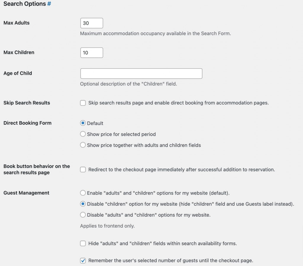Choose Disable adults and children options radio
The image size is (303, 266).
pos(83,215)
